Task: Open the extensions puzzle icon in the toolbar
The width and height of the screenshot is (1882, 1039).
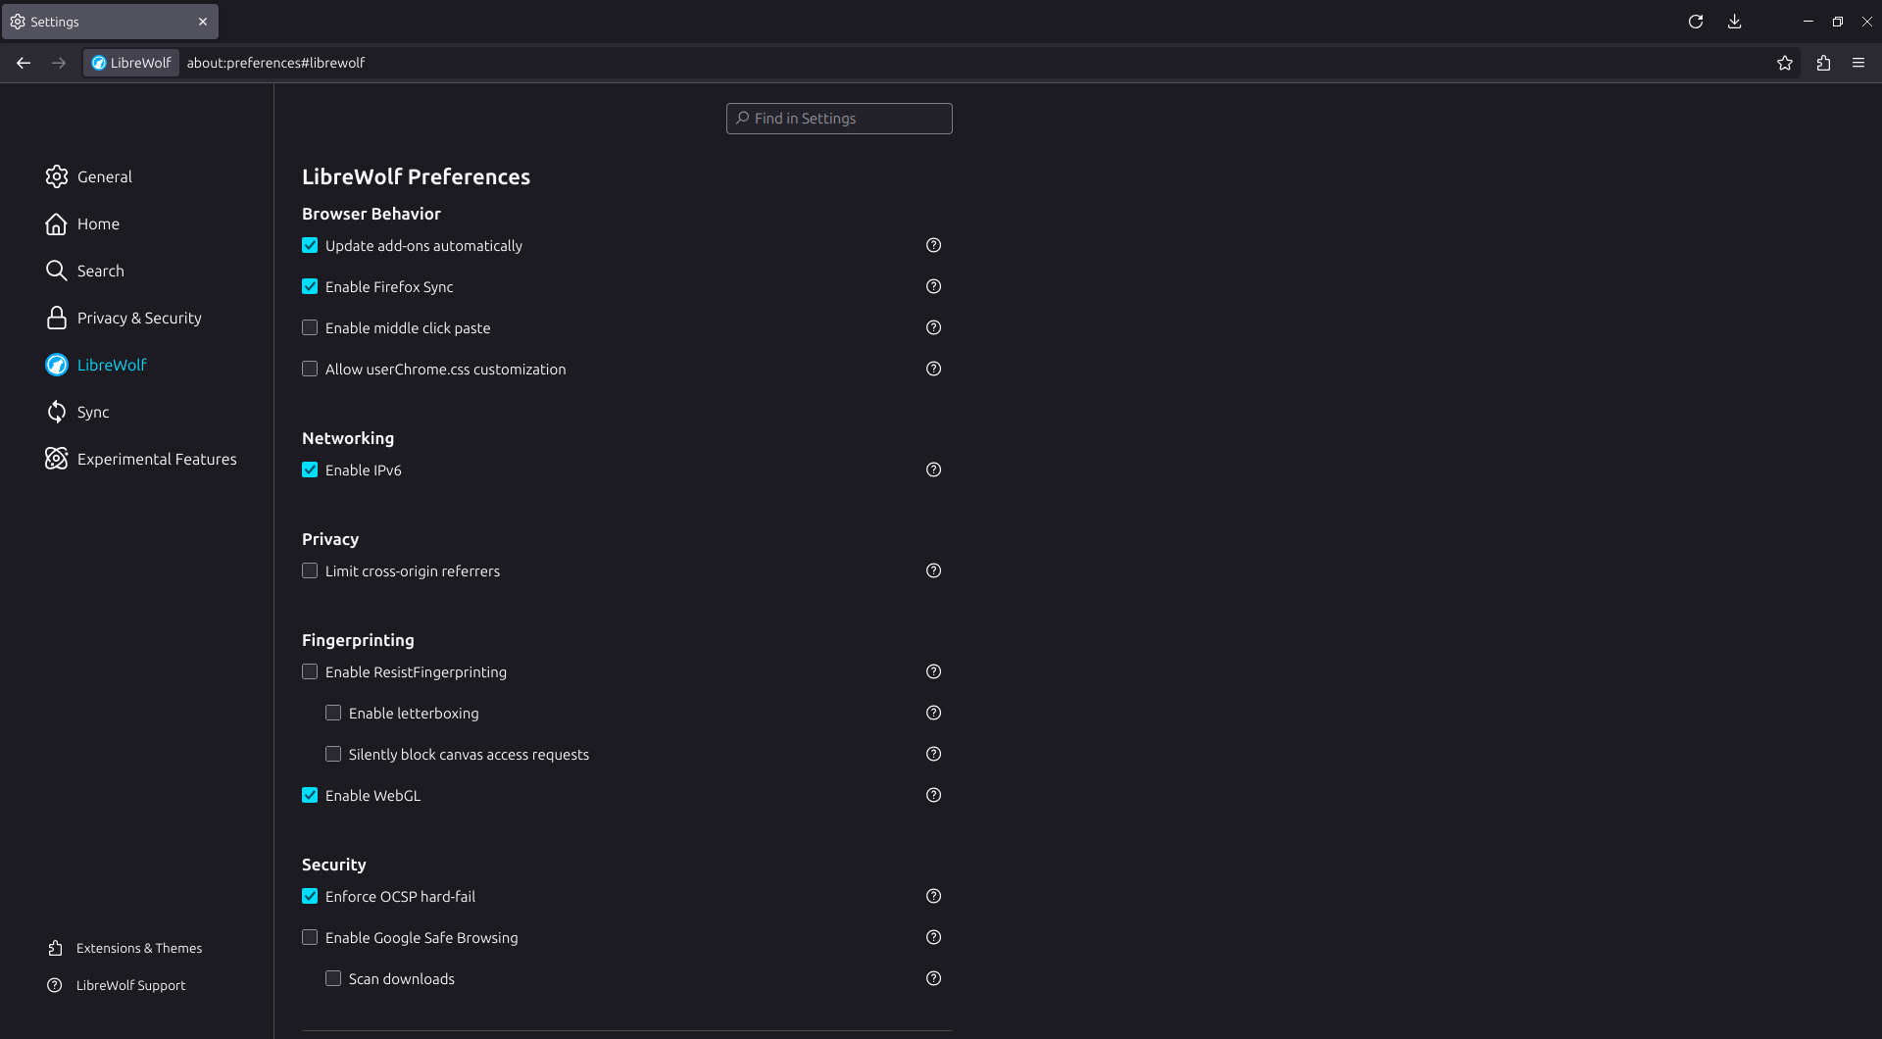Action: click(x=1823, y=63)
